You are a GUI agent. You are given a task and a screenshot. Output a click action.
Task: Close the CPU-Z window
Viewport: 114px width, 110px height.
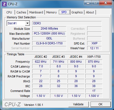106,3
